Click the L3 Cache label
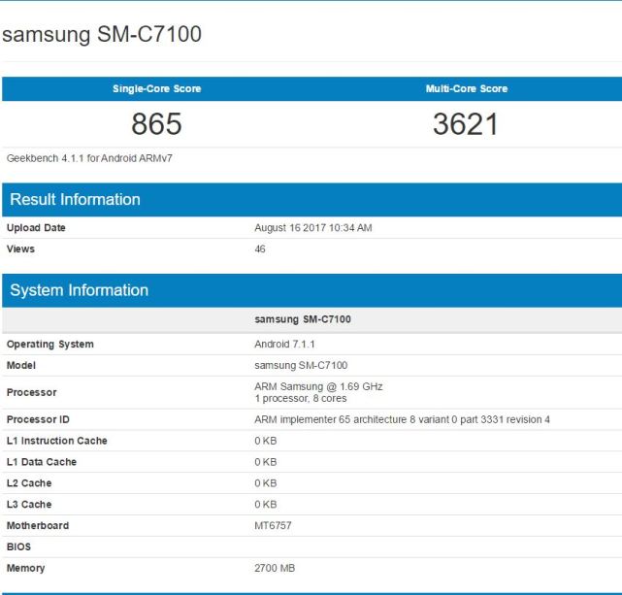Screen dimensions: 622x595 (x=29, y=504)
